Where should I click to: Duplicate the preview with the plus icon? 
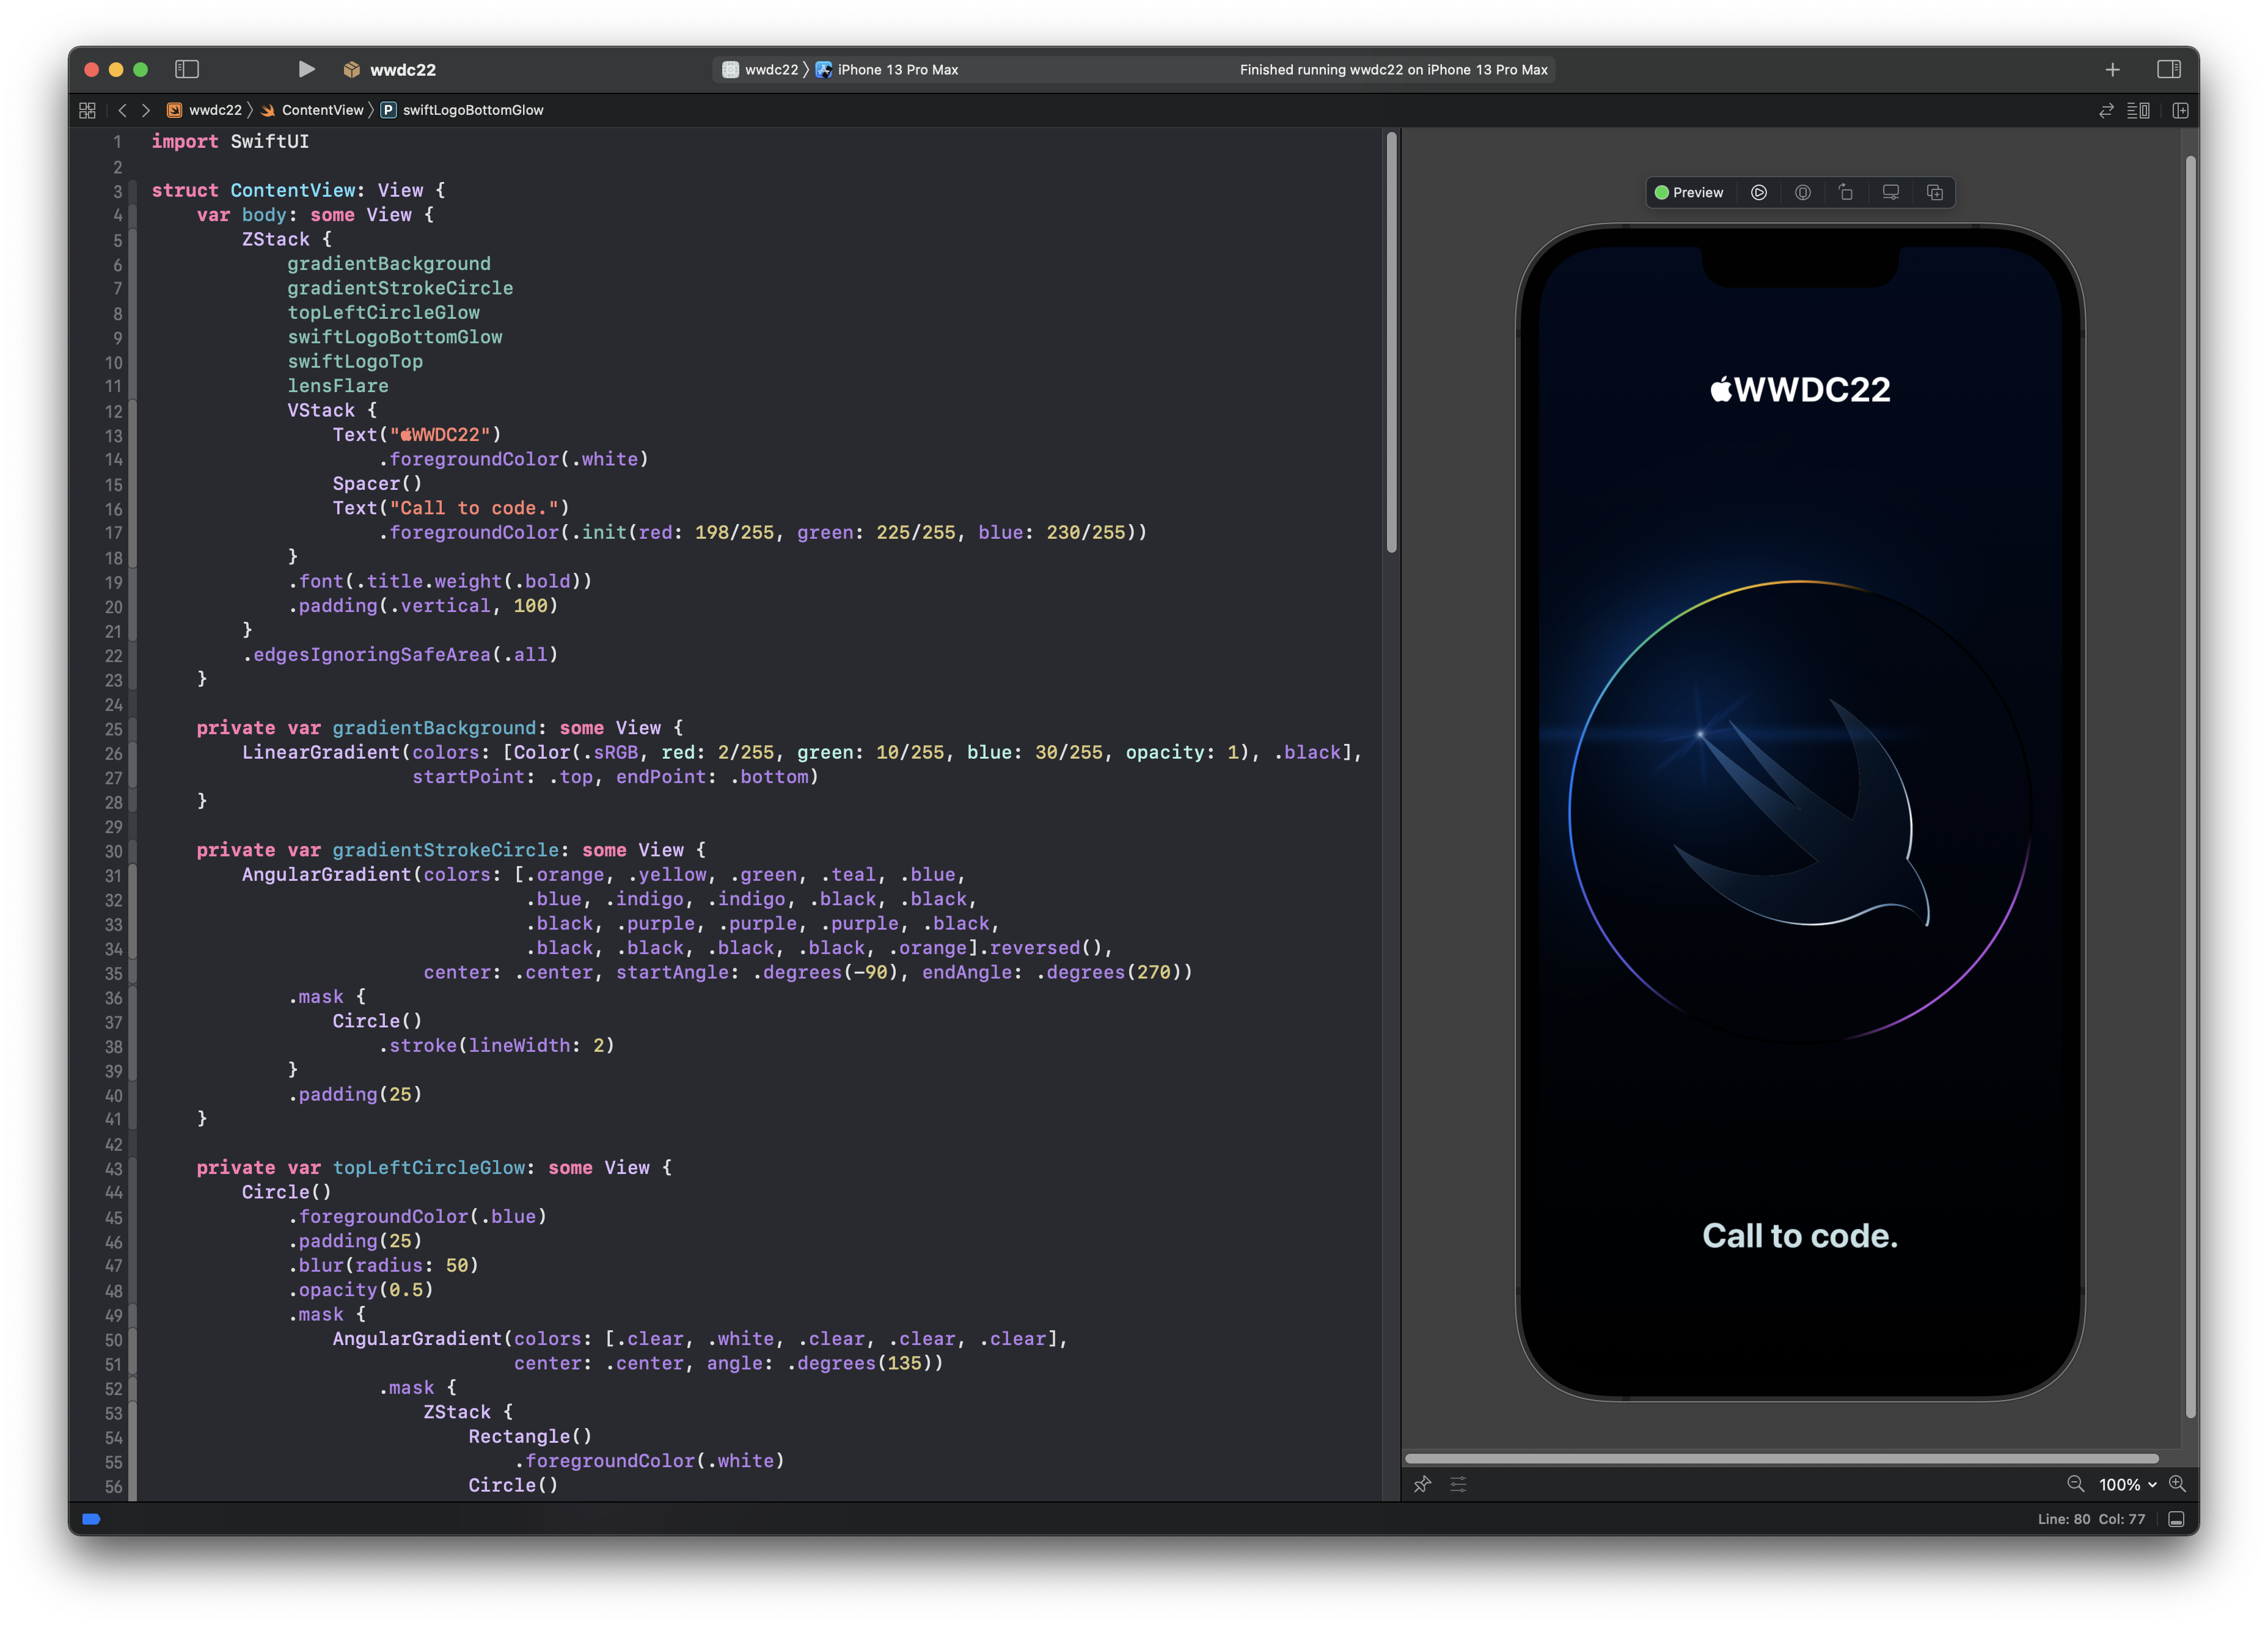pyautogui.click(x=1934, y=192)
